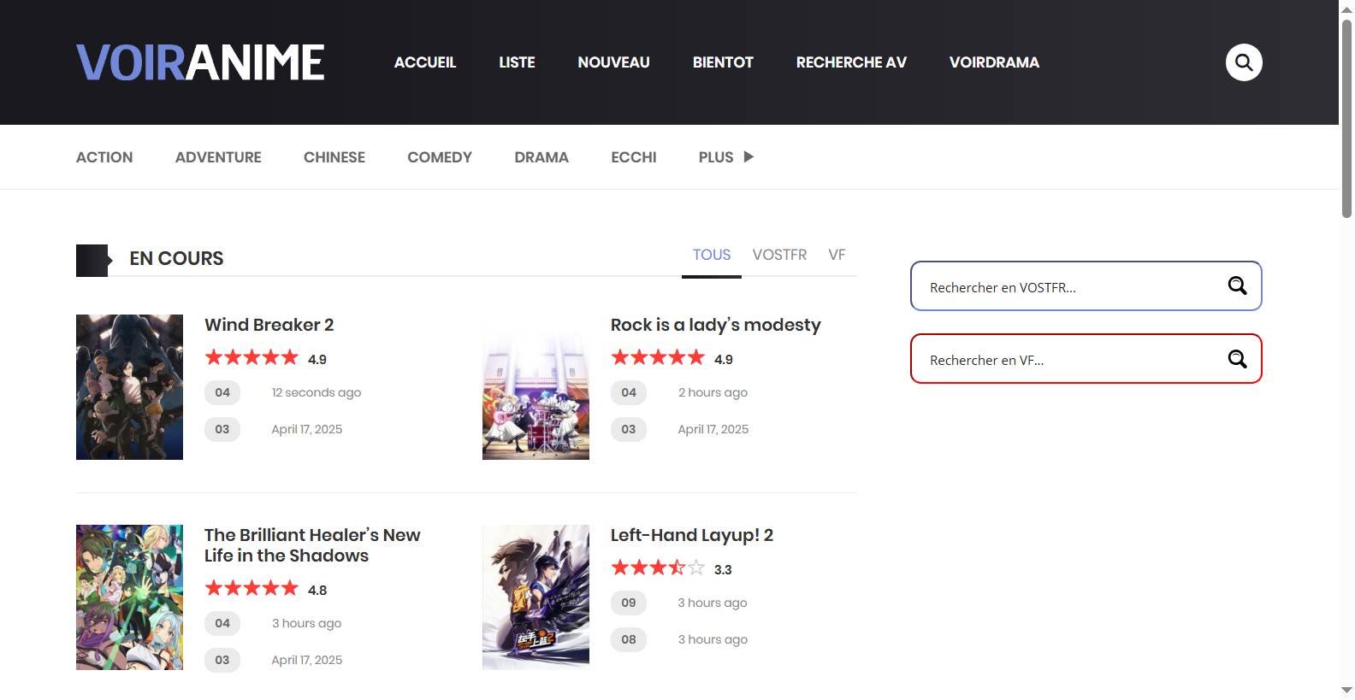Open the Left-Hand Layup! 2 title

[692, 535]
